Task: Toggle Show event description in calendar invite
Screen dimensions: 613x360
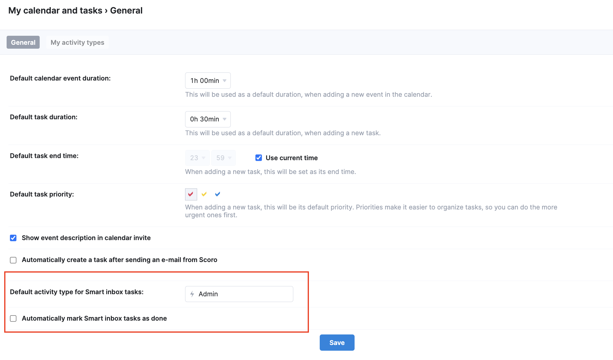Action: [13, 238]
